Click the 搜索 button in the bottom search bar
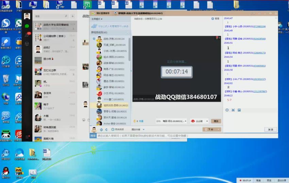Screen dimensions: 289x183 [x=93, y=136]
